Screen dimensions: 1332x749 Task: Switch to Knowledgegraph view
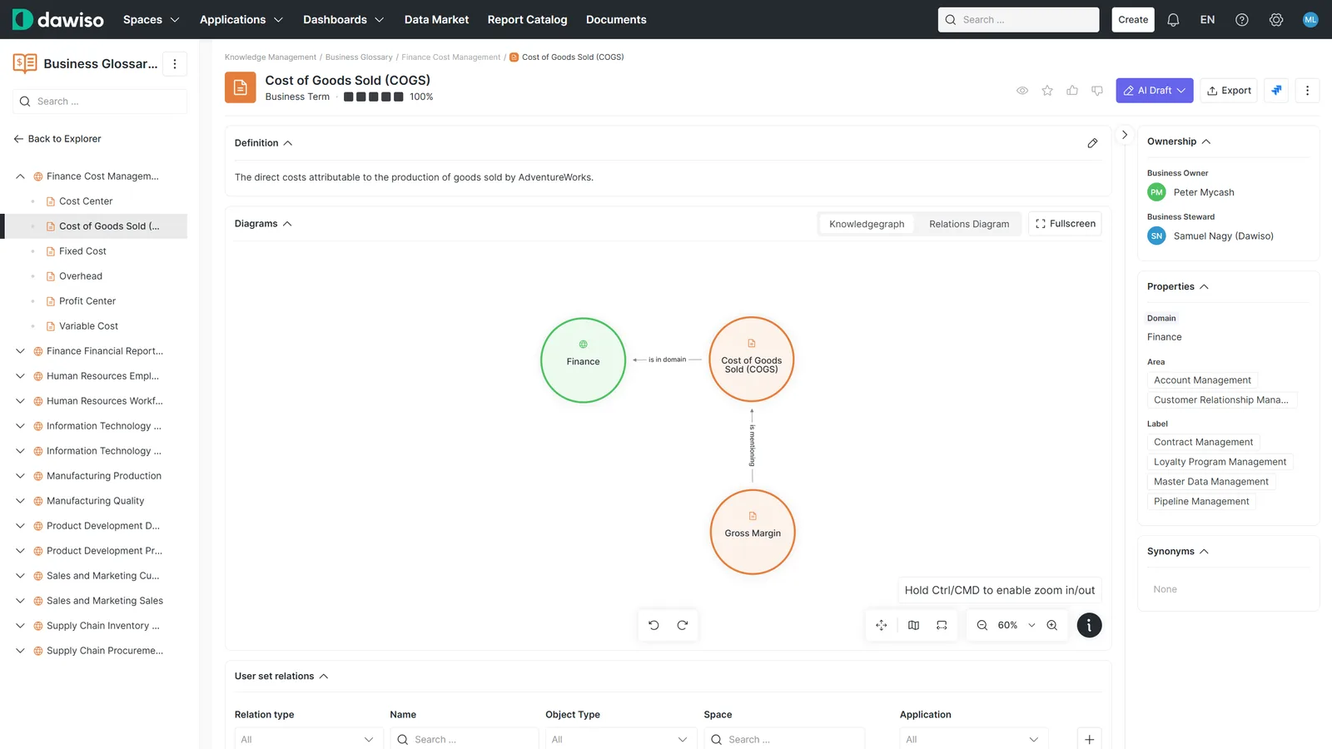(867, 224)
